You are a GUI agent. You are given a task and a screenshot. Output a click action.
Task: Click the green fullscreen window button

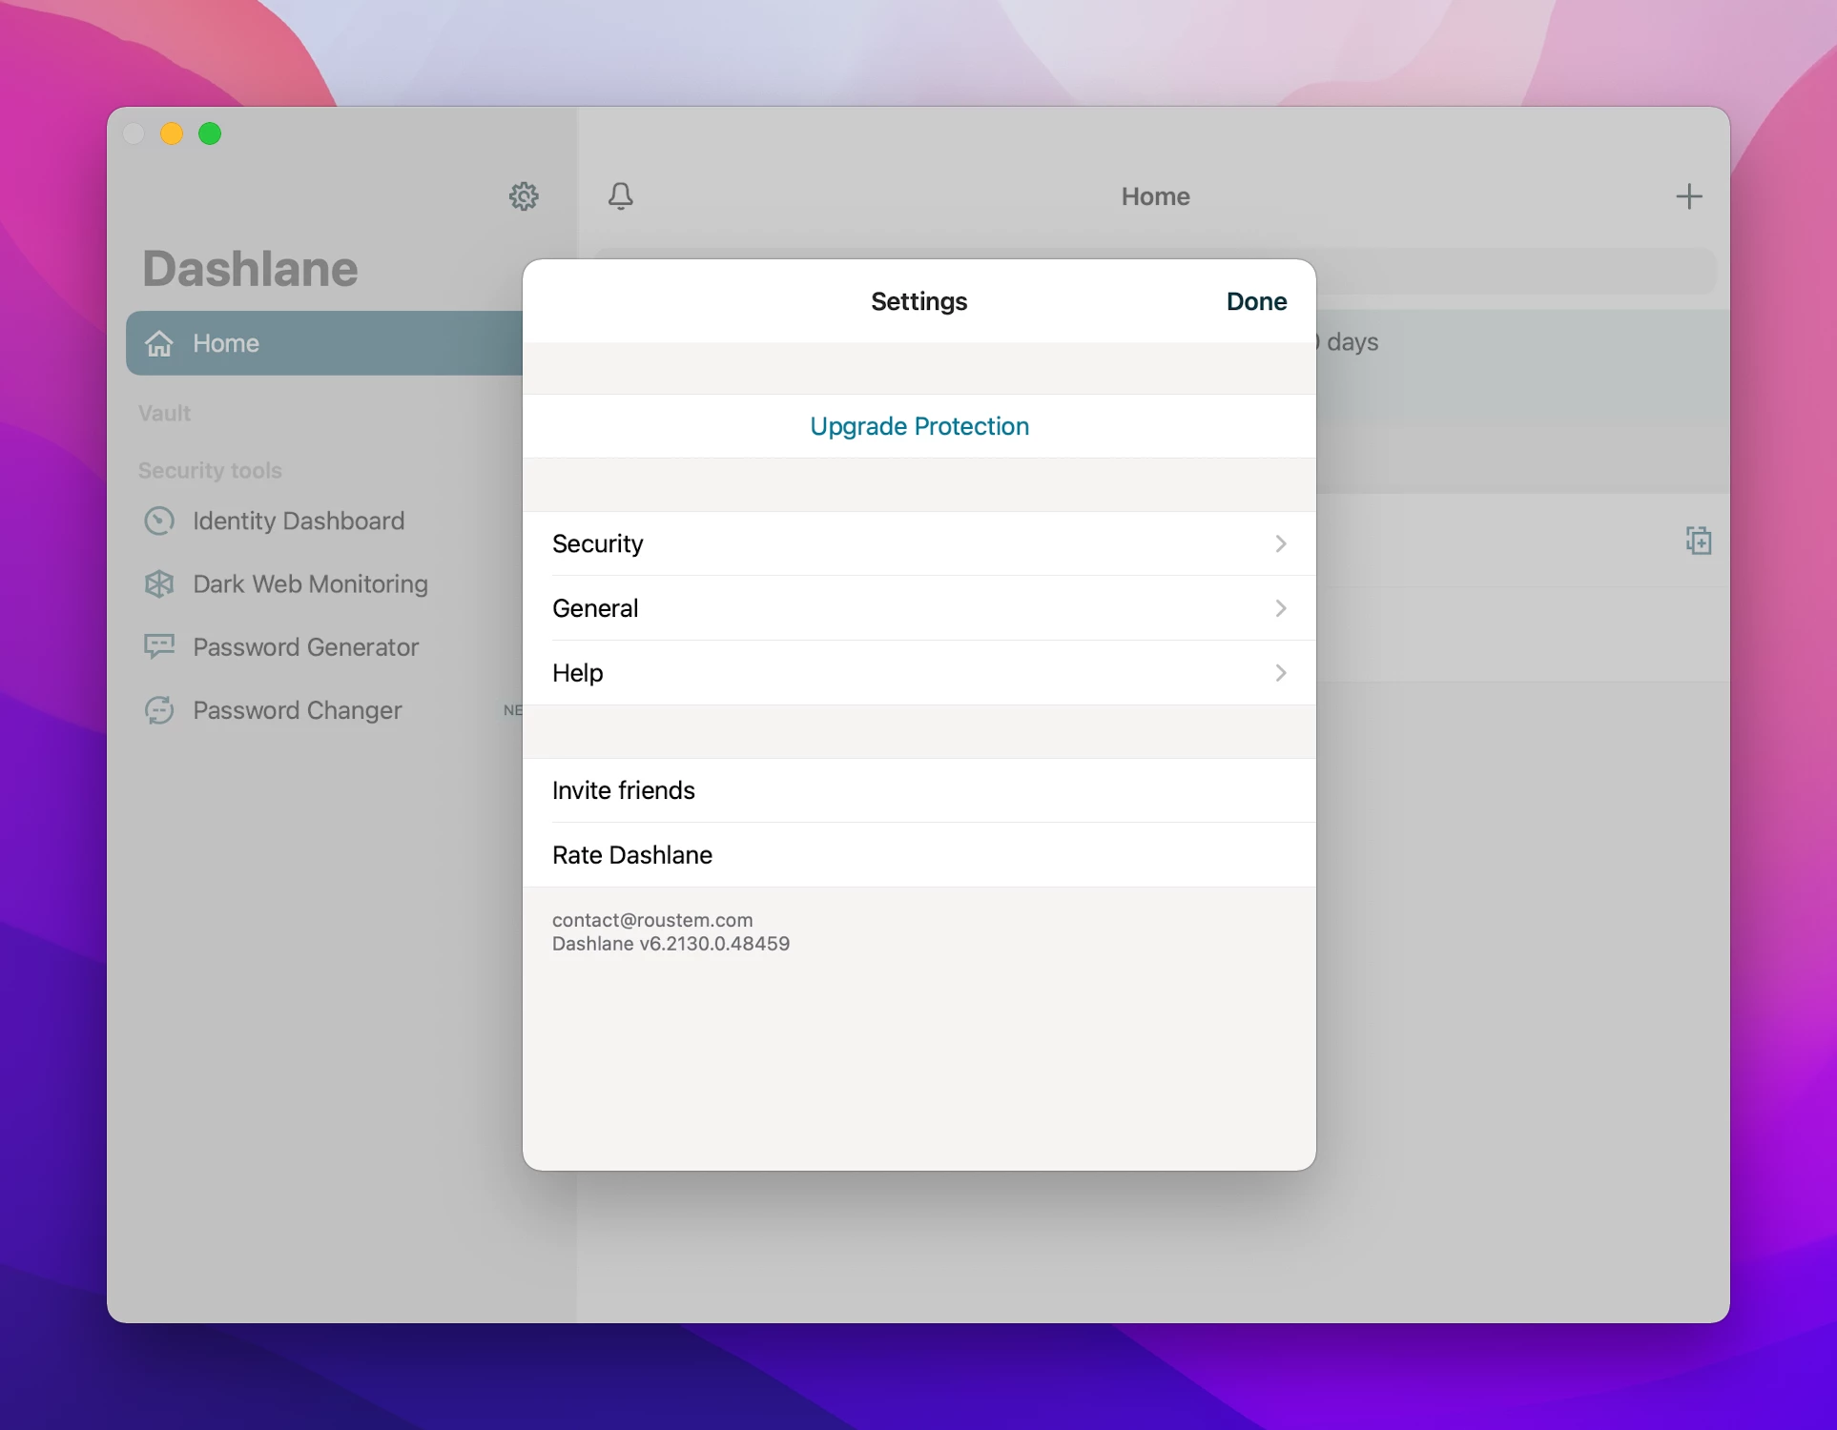[x=210, y=133]
